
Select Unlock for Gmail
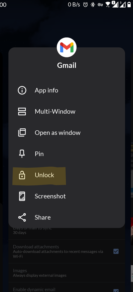tap(66, 175)
